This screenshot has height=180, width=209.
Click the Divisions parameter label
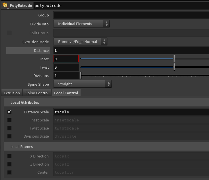click(41, 76)
